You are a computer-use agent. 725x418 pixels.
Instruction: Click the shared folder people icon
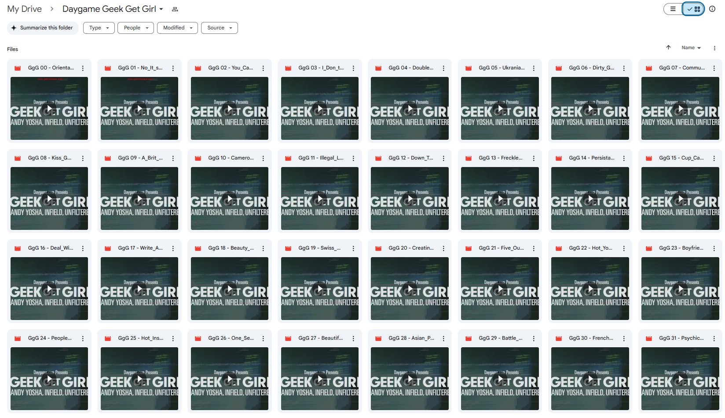pos(175,9)
